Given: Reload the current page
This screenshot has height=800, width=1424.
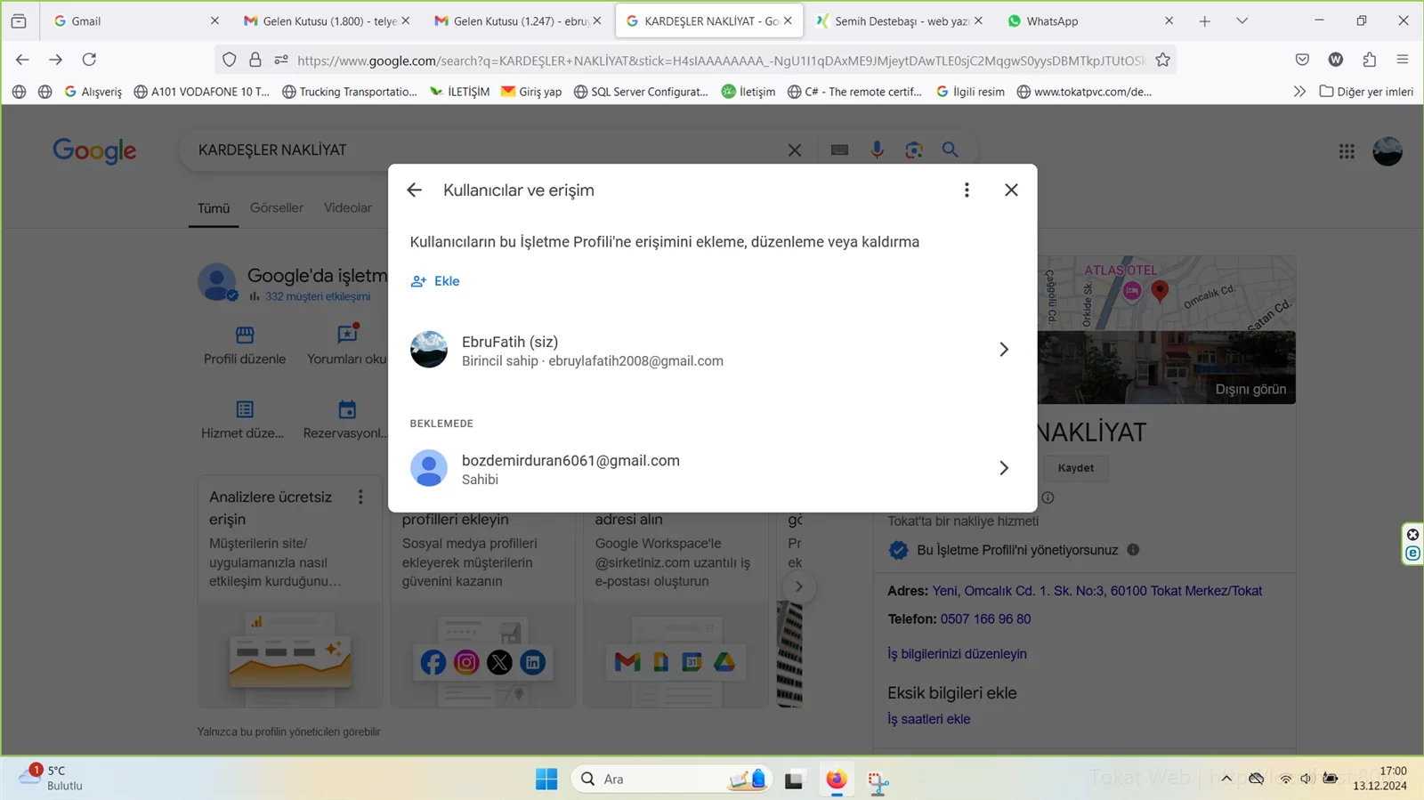Looking at the screenshot, I should [x=89, y=60].
